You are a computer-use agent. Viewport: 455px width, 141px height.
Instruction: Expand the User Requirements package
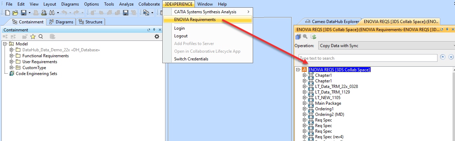coord(12,62)
